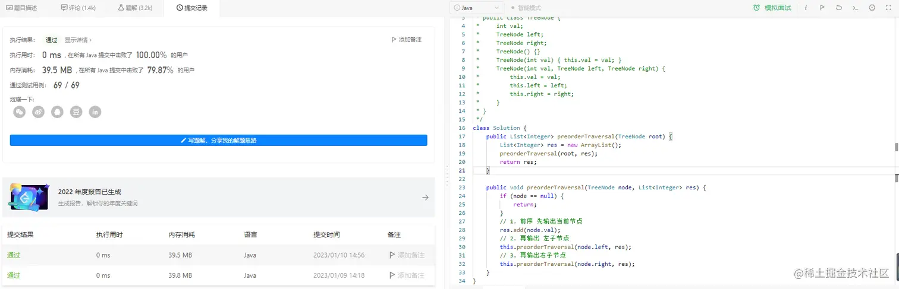Open the 通过 submission from 14:18
This screenshot has width=899, height=289.
point(13,275)
